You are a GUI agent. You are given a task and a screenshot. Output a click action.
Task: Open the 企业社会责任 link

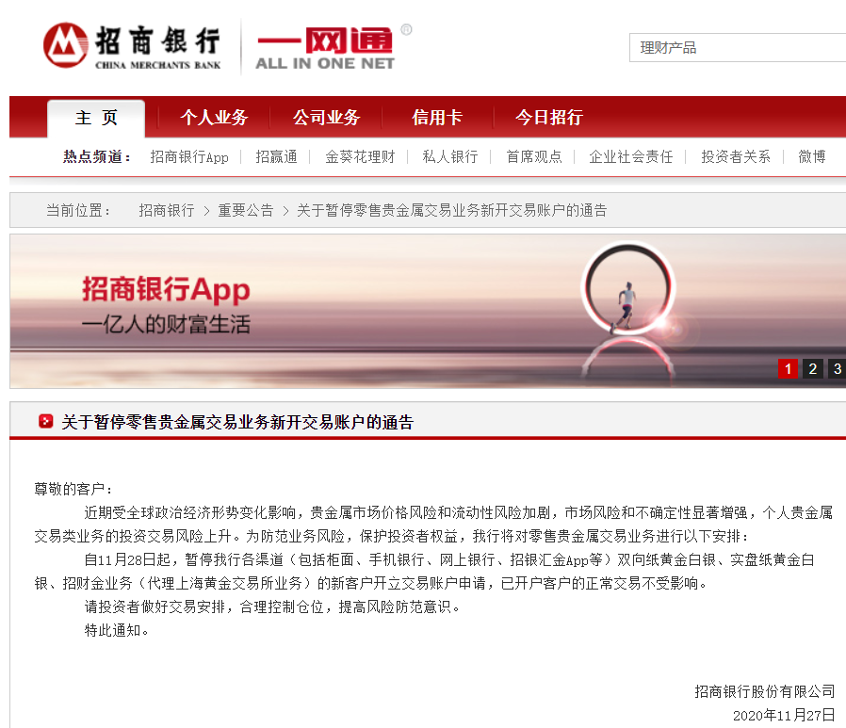tap(630, 157)
